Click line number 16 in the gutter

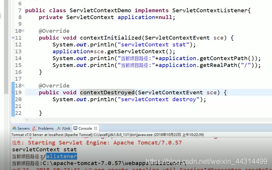click(18, 72)
